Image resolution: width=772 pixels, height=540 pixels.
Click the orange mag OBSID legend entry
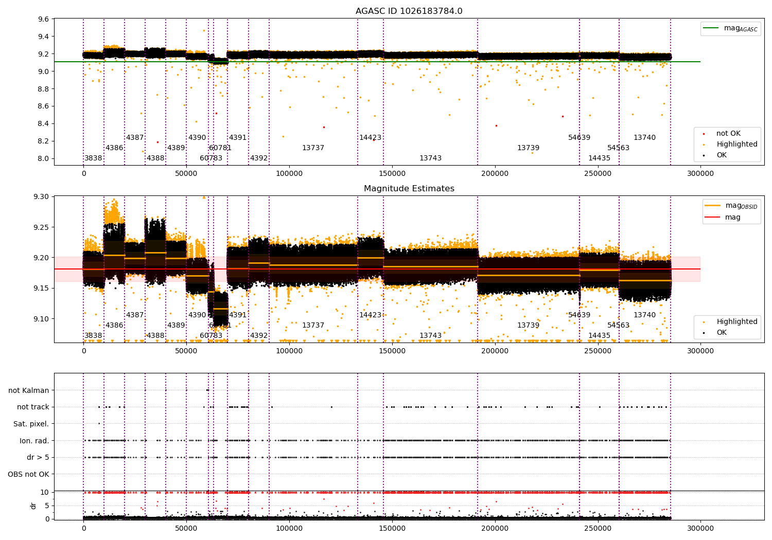(731, 206)
